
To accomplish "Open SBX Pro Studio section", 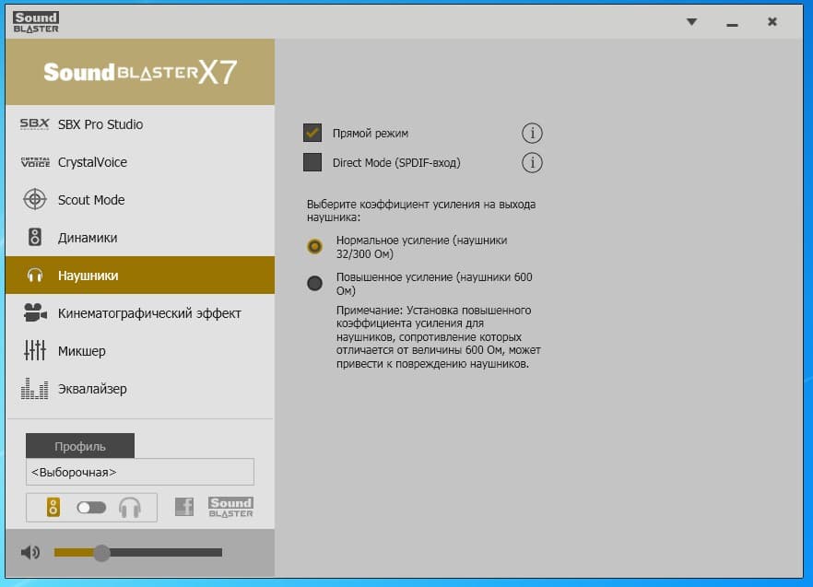I will tap(140, 123).
